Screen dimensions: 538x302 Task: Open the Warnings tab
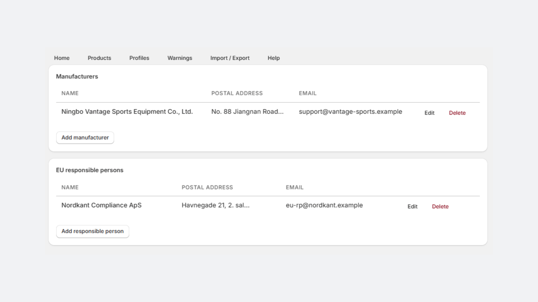pyautogui.click(x=180, y=58)
